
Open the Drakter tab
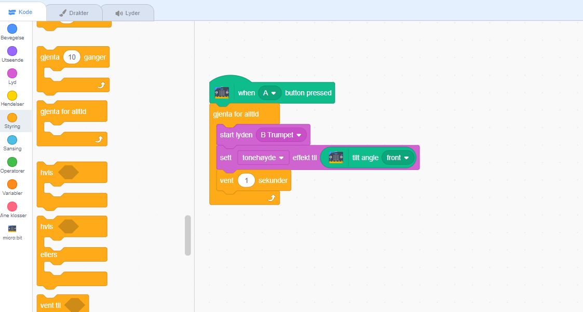point(74,13)
